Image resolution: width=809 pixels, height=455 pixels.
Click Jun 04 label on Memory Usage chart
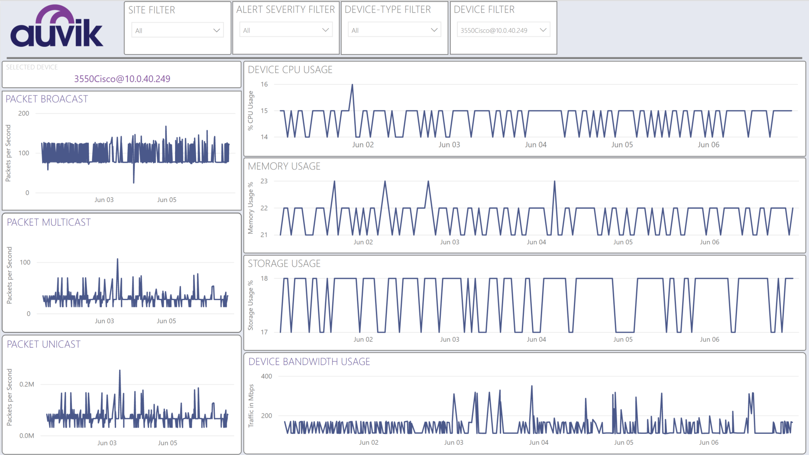(536, 242)
